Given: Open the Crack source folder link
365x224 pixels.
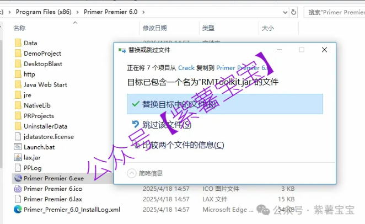Looking at the screenshot, I should tap(186, 68).
